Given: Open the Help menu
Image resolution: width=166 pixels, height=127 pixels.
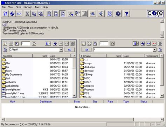Looking at the screenshot, I should tap(45, 7).
